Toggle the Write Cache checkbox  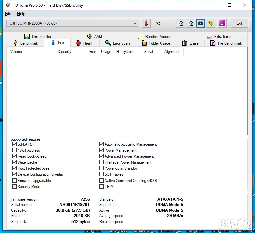coord(14,162)
